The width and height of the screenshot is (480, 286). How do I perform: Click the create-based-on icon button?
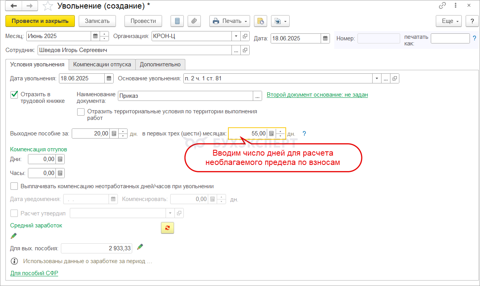(x=260, y=21)
